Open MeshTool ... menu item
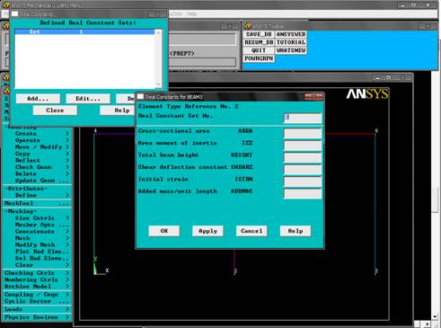 (38, 203)
